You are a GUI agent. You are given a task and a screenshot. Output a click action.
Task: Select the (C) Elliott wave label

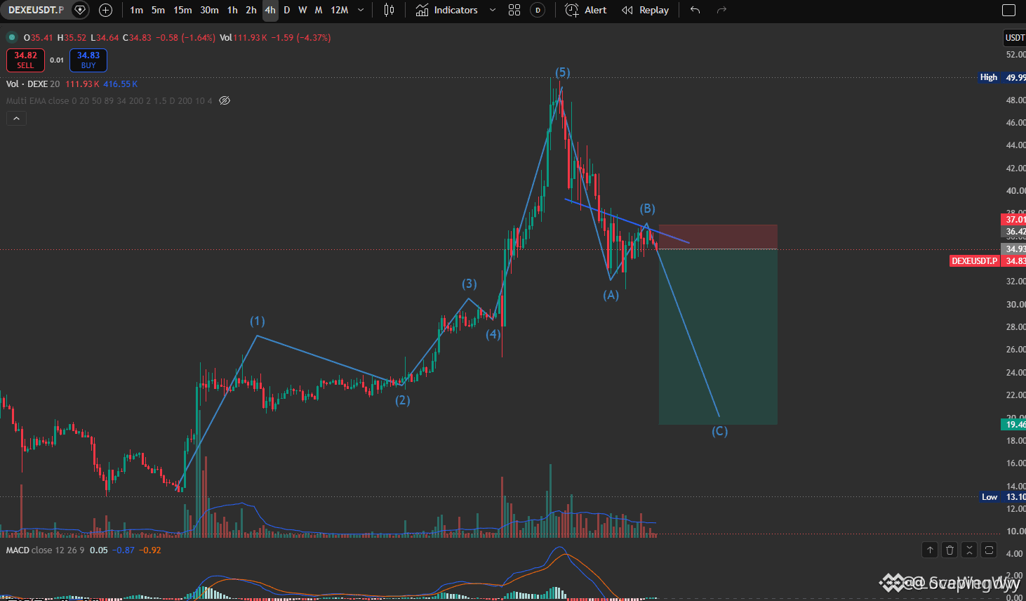coord(719,431)
